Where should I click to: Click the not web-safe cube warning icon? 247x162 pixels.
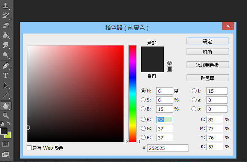click(x=170, y=63)
